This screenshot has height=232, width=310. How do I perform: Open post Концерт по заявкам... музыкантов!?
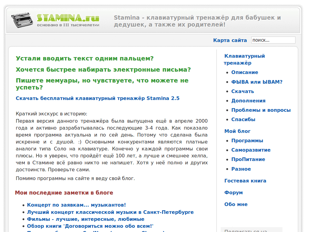[76, 205]
